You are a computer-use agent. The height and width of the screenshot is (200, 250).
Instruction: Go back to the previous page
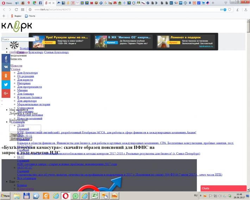click(4, 10)
